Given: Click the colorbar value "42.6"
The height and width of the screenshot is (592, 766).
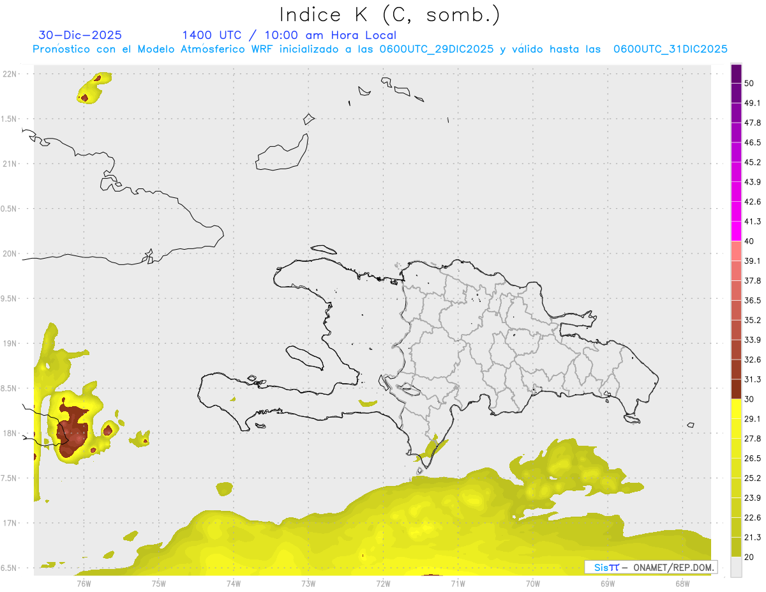Looking at the screenshot, I should pyautogui.click(x=753, y=202).
